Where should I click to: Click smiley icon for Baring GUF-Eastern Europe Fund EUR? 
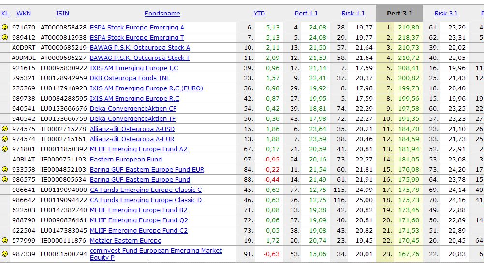(5, 170)
